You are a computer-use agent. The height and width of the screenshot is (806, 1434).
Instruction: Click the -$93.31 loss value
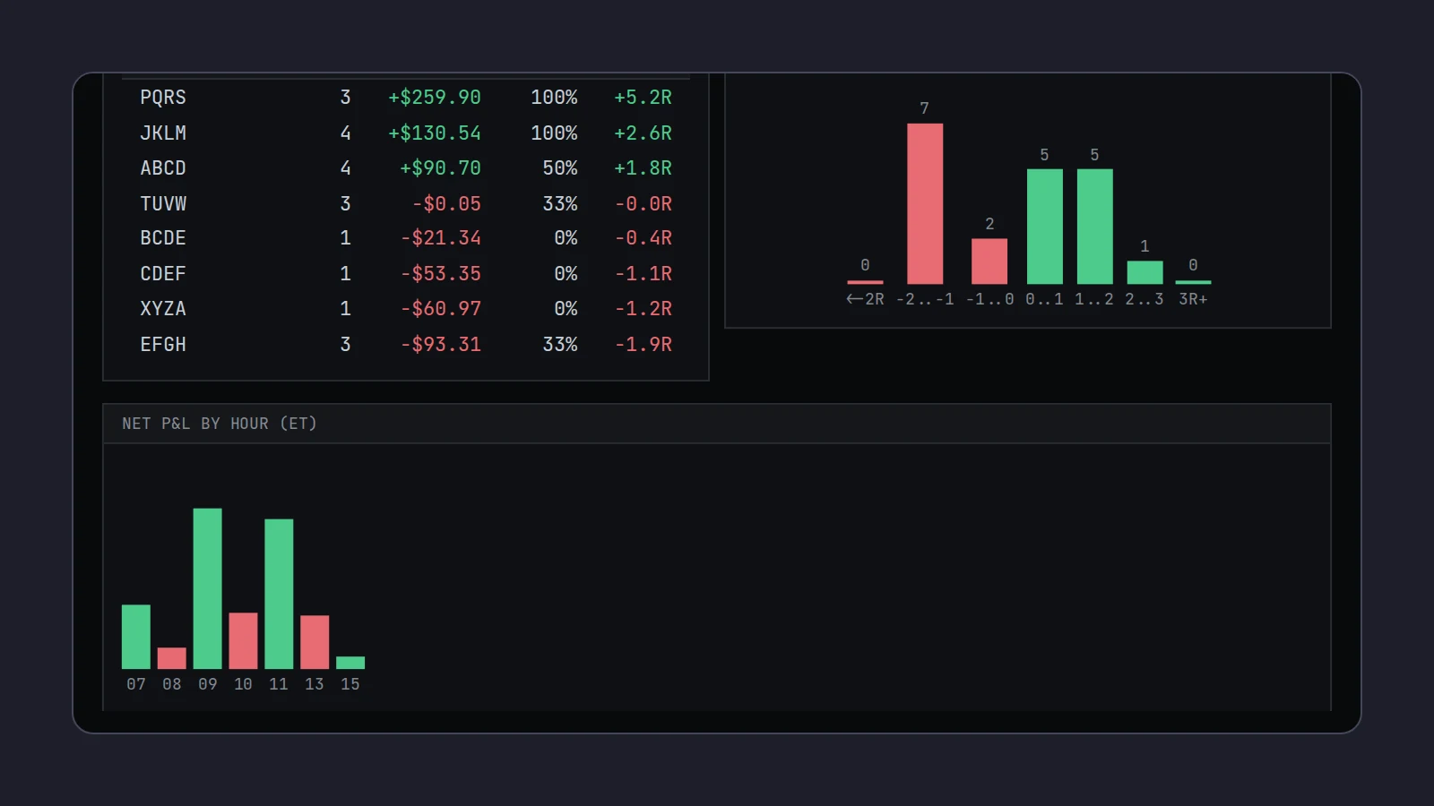440,344
